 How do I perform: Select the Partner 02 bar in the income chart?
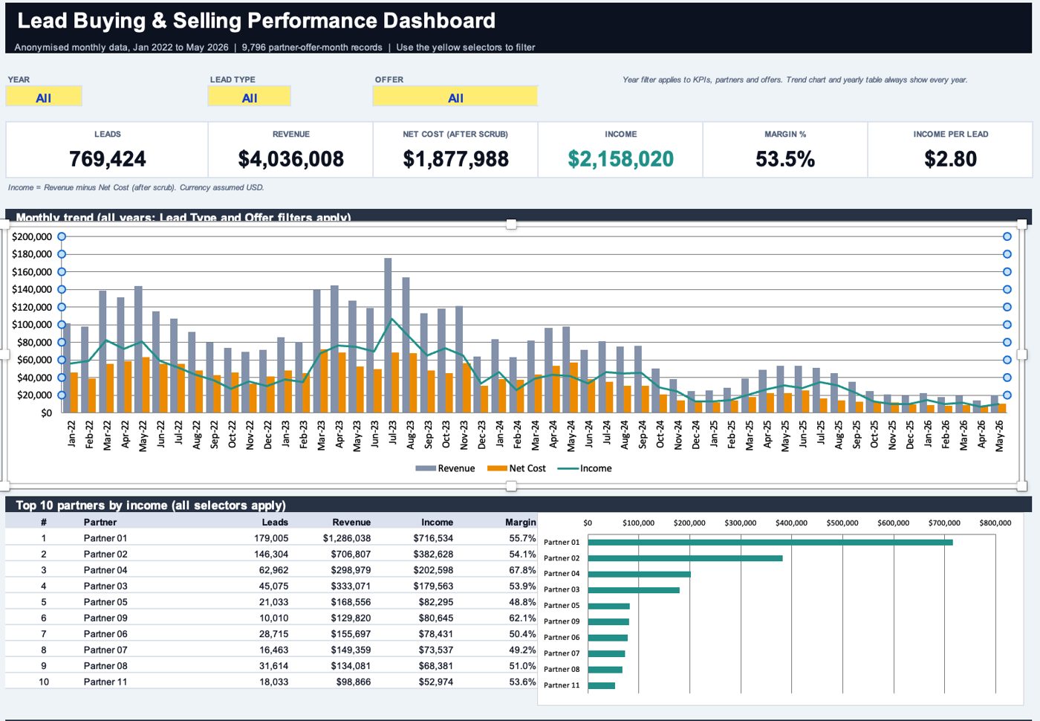point(686,558)
